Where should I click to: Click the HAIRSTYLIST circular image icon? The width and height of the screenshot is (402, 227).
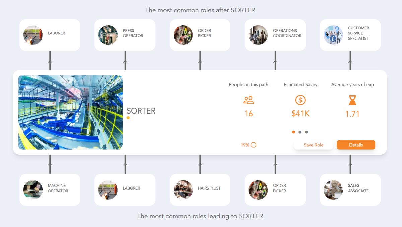[x=183, y=190]
